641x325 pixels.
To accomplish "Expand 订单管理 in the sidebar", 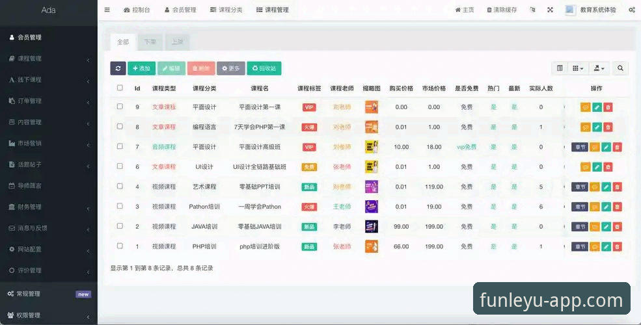I will click(x=49, y=101).
